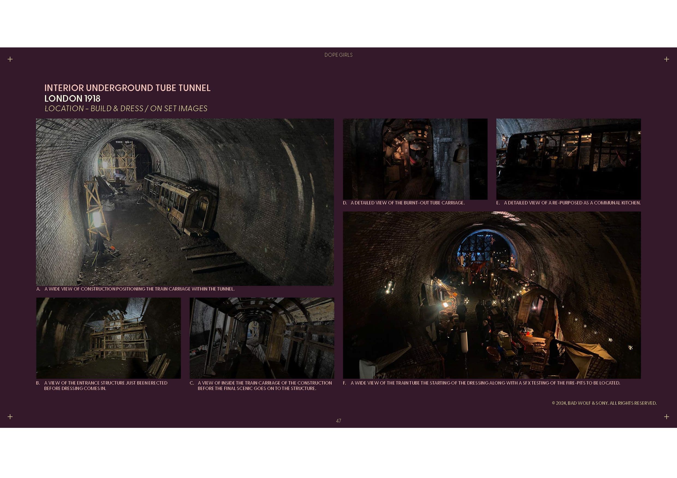Open photo D of burnt-out tube carriage
The height and width of the screenshot is (478, 677).
[415, 159]
